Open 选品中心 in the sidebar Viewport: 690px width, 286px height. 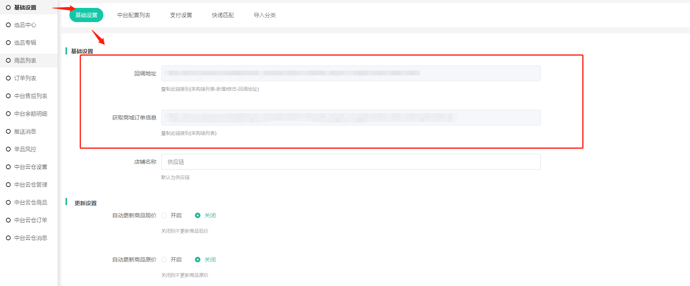[x=25, y=25]
